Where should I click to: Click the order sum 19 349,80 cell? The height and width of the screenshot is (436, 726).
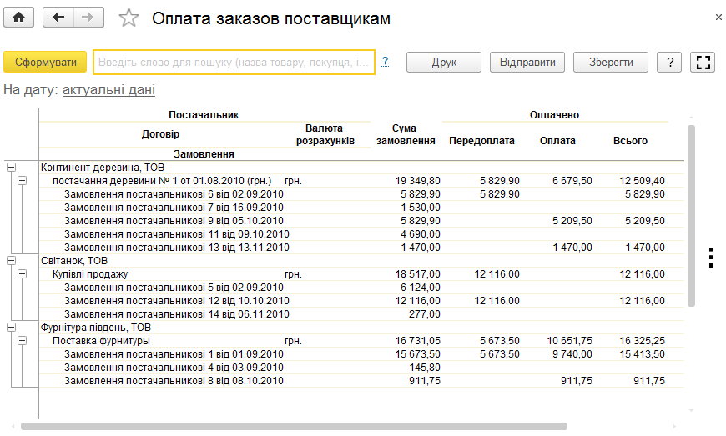(x=417, y=181)
